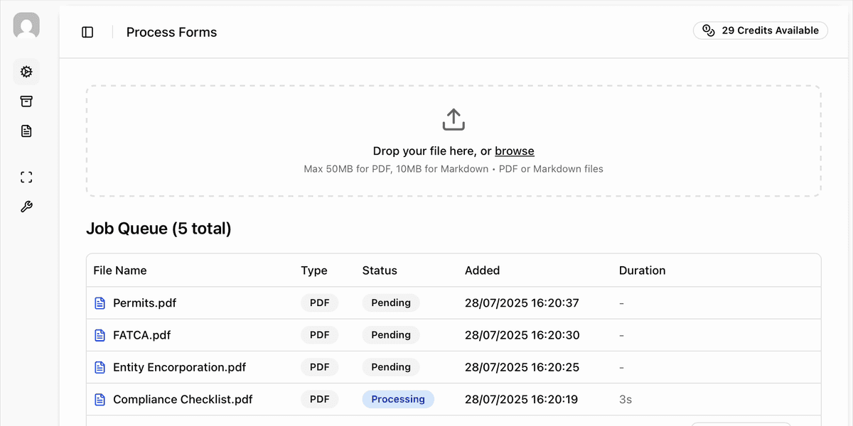Screen dimensions: 853x426
Task: Open the wrench tools sidebar icon
Action: click(x=26, y=207)
